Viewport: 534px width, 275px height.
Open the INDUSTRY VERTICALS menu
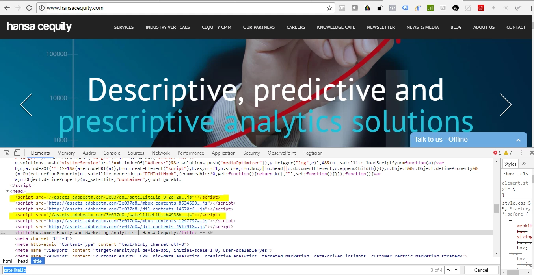click(167, 27)
